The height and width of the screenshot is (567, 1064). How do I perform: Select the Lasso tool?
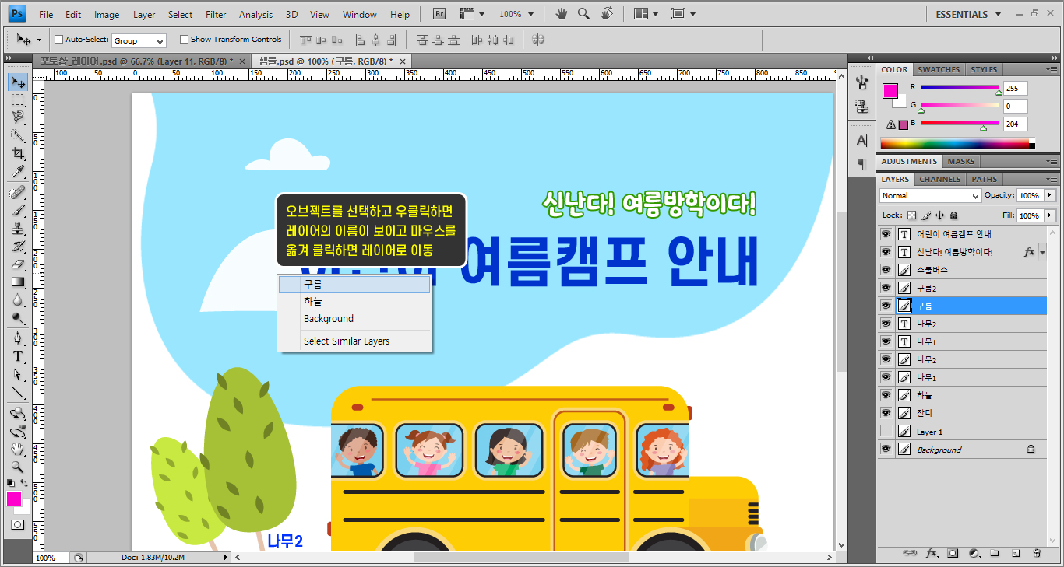(x=18, y=117)
